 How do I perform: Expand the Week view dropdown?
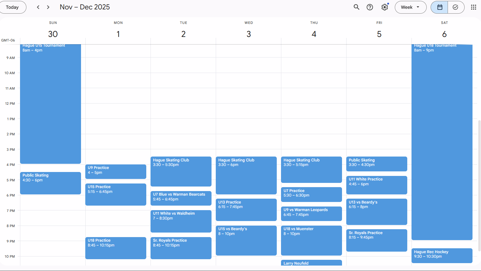pyautogui.click(x=410, y=7)
